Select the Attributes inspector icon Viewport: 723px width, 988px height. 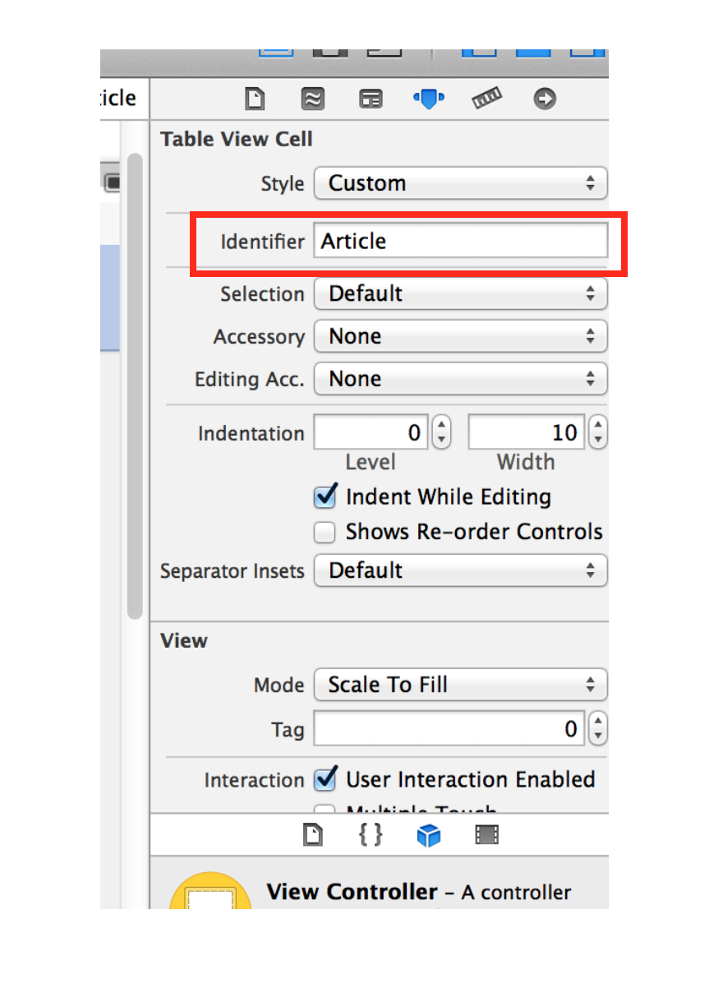click(x=428, y=99)
